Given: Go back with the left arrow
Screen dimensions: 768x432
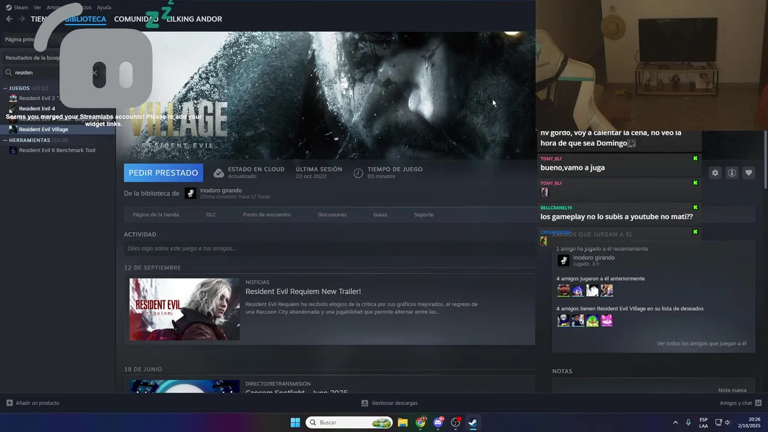Looking at the screenshot, I should click(9, 19).
